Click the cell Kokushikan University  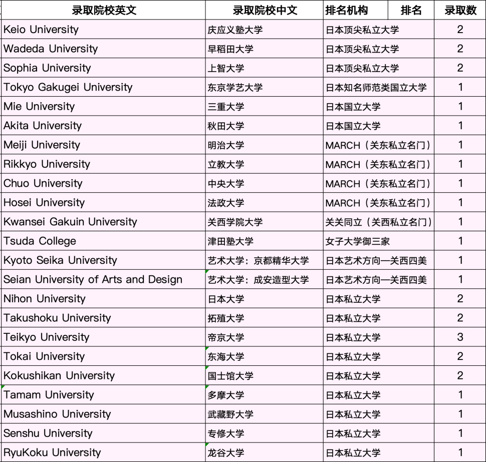click(x=103, y=375)
